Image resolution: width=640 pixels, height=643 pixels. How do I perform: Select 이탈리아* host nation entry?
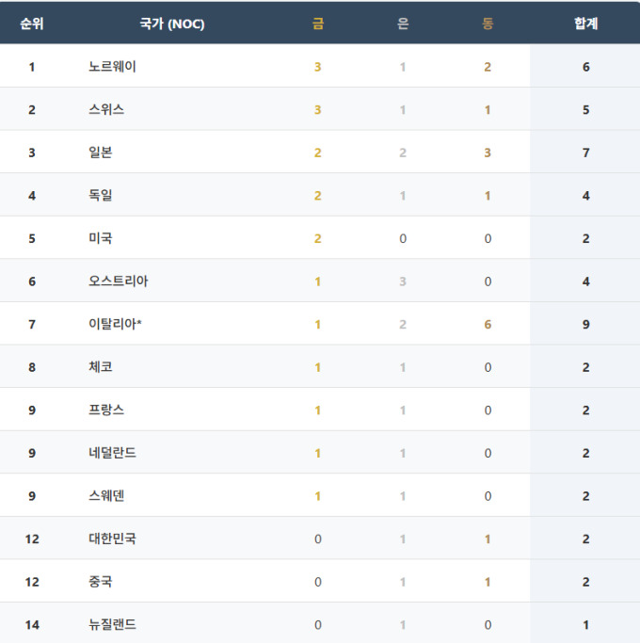tap(116, 324)
